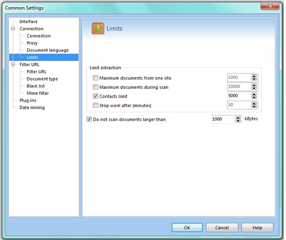This screenshot has height=240, width=286.
Task: Select the Filter URL parent node
Action: [29, 65]
